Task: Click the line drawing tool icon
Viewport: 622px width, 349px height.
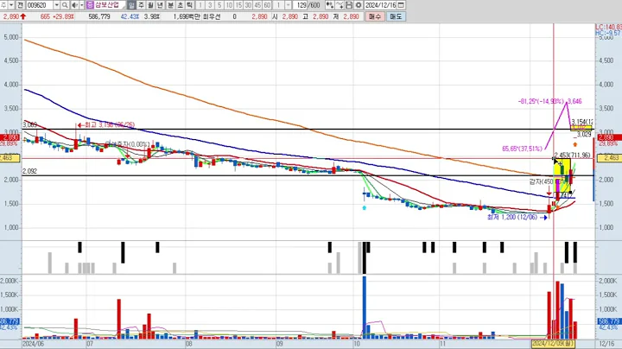Action: (x=340, y=5)
